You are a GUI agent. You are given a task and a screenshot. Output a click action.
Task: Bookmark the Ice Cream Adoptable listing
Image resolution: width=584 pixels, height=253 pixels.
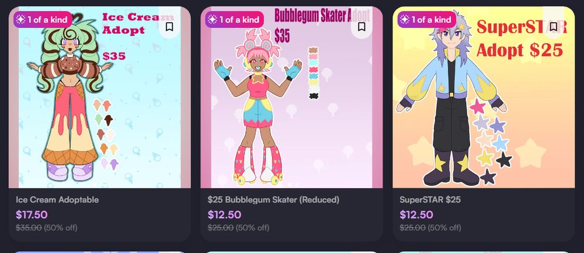coord(169,27)
